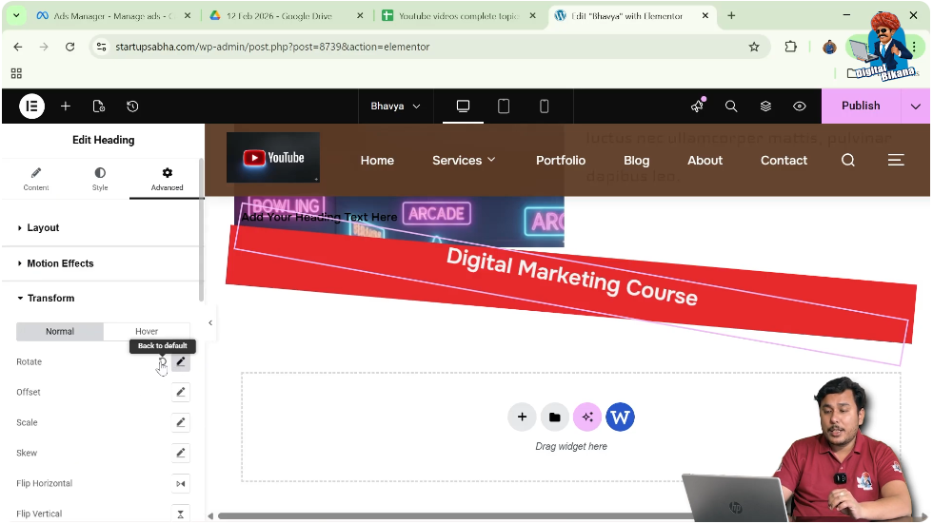The image size is (933, 524).
Task: Open the Finder search icon in top bar
Action: 731,107
